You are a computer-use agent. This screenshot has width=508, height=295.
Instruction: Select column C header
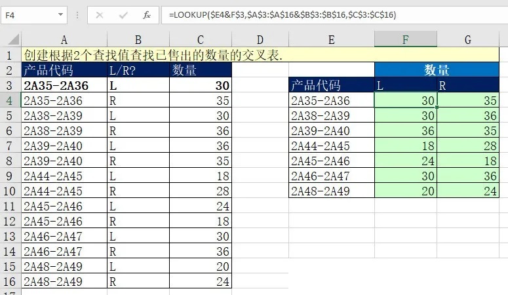201,39
